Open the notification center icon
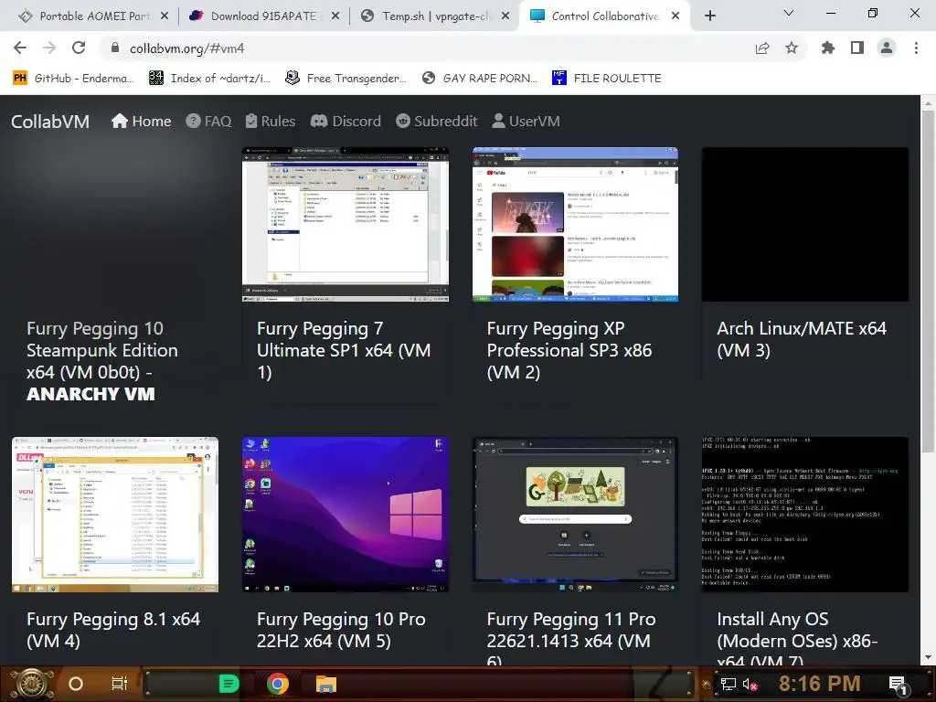Viewport: 936px width, 702px height. click(898, 685)
